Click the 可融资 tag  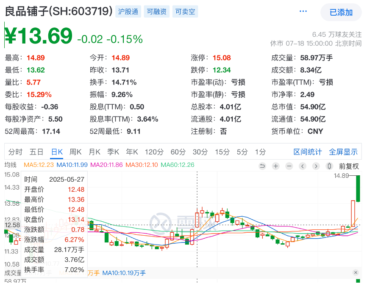click(x=157, y=12)
